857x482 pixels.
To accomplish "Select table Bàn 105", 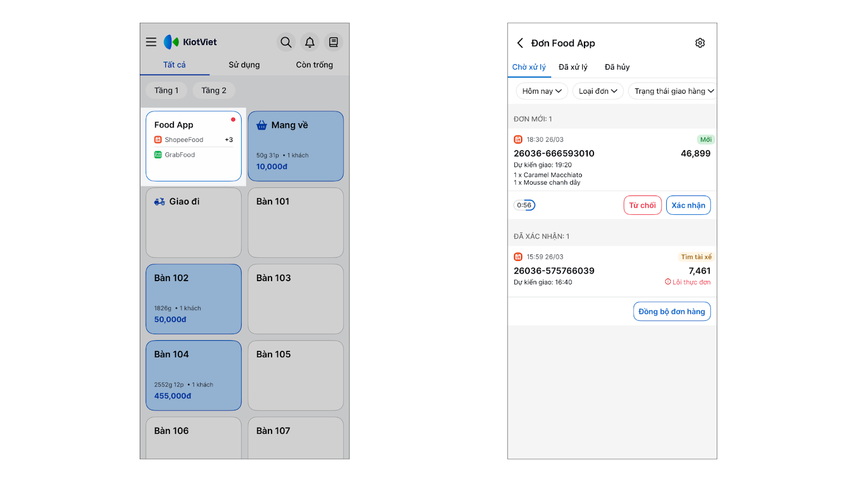I will 296,375.
